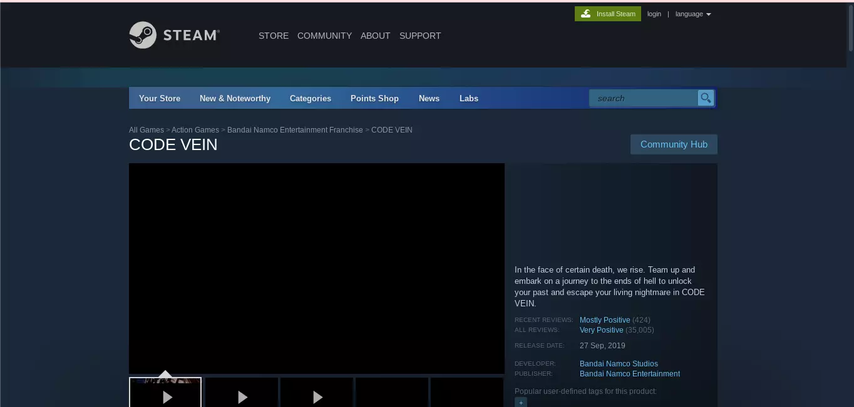Click the login link
The width and height of the screenshot is (854, 407).
tap(654, 14)
